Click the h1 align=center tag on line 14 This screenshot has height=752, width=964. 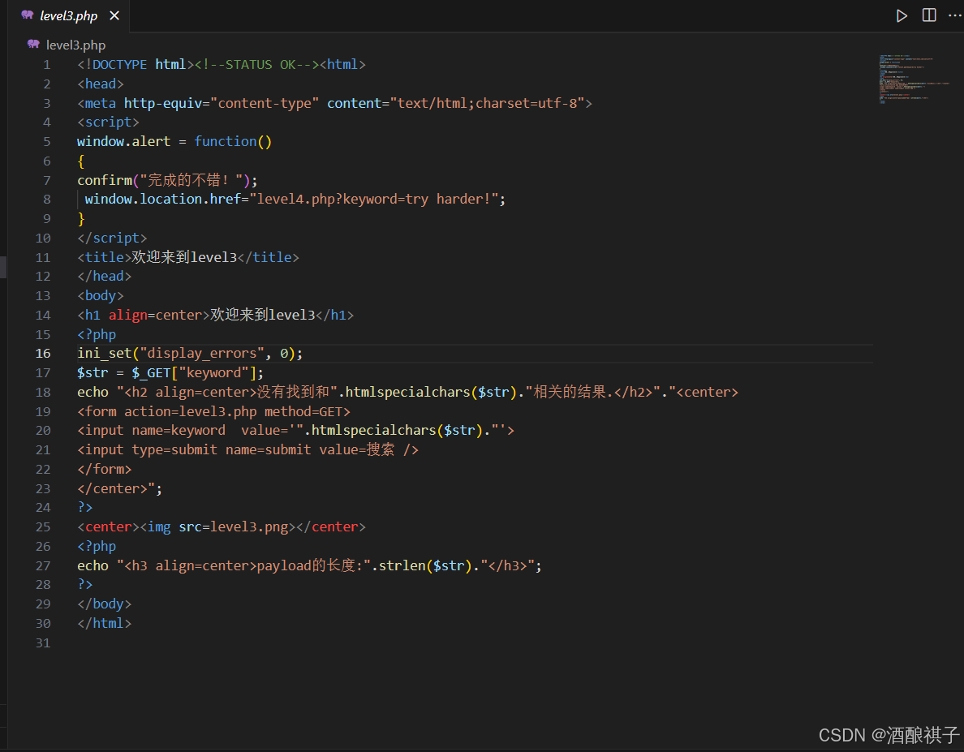coord(144,316)
